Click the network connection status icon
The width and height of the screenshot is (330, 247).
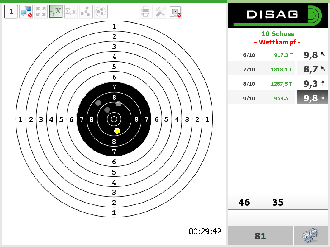26,12
